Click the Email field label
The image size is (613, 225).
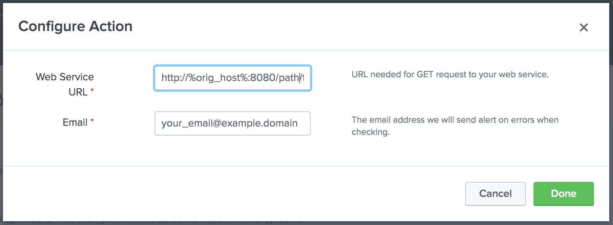(75, 122)
